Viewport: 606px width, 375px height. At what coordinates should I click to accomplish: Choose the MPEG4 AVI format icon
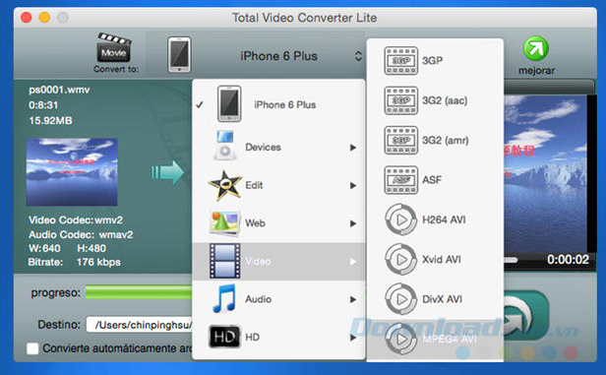click(401, 339)
